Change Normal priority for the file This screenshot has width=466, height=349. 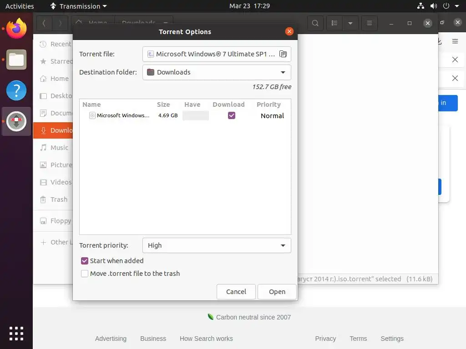point(272,116)
